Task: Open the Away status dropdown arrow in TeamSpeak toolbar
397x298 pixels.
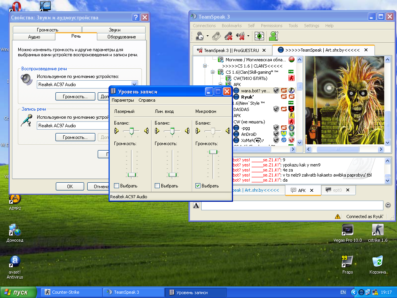Action: click(x=207, y=36)
